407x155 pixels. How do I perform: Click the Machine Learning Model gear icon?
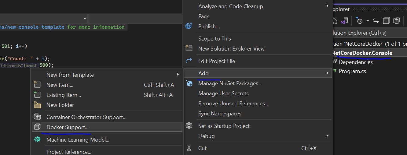coord(37,139)
